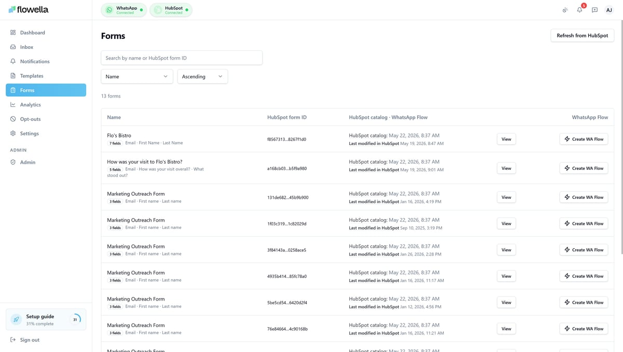Open the header chat feedback icon
This screenshot has width=623, height=352.
point(594,10)
